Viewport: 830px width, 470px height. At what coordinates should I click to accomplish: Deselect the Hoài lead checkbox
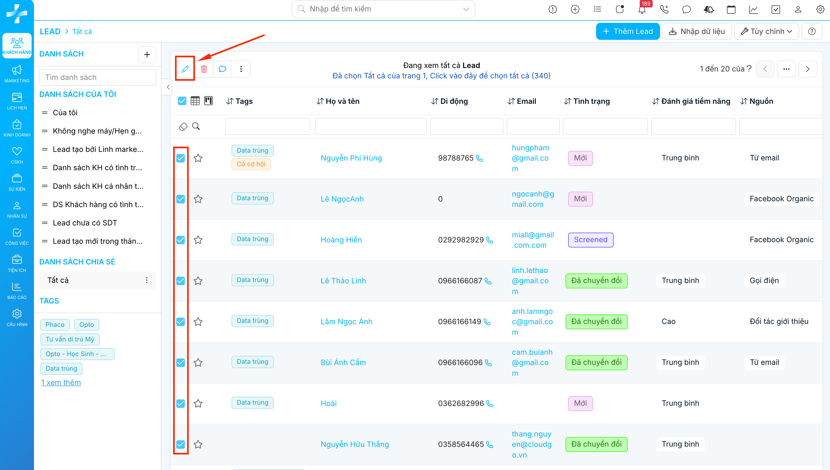pyautogui.click(x=181, y=404)
